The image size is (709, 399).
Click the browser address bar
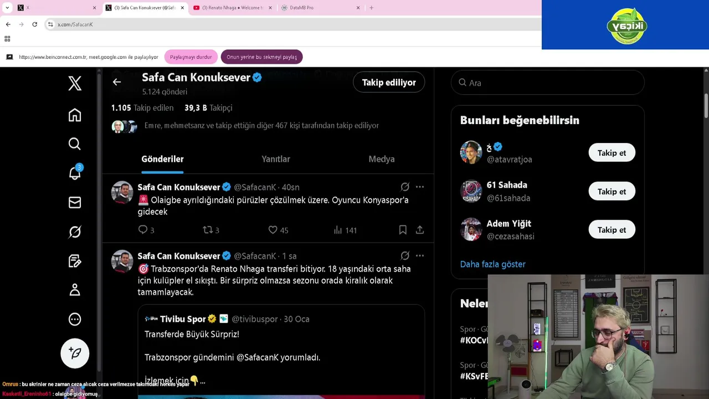pyautogui.click(x=294, y=24)
